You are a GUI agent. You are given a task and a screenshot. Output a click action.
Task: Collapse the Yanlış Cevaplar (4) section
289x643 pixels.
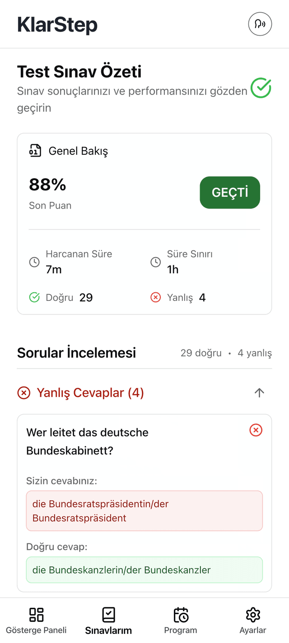259,393
